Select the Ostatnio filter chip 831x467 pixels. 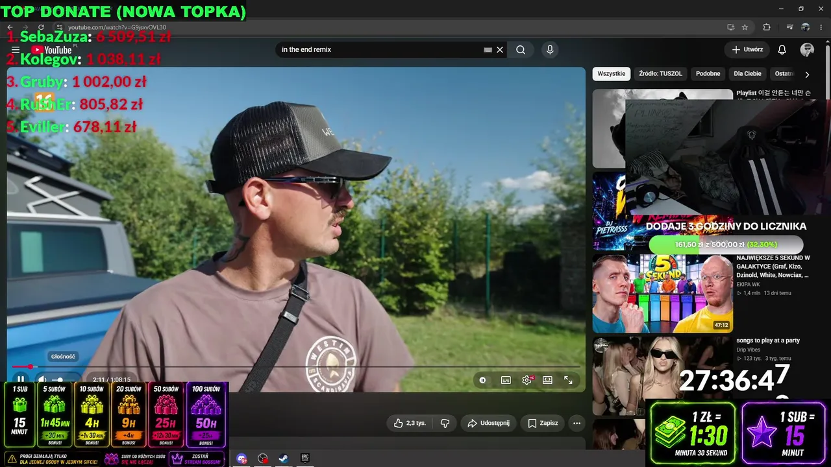[784, 73]
